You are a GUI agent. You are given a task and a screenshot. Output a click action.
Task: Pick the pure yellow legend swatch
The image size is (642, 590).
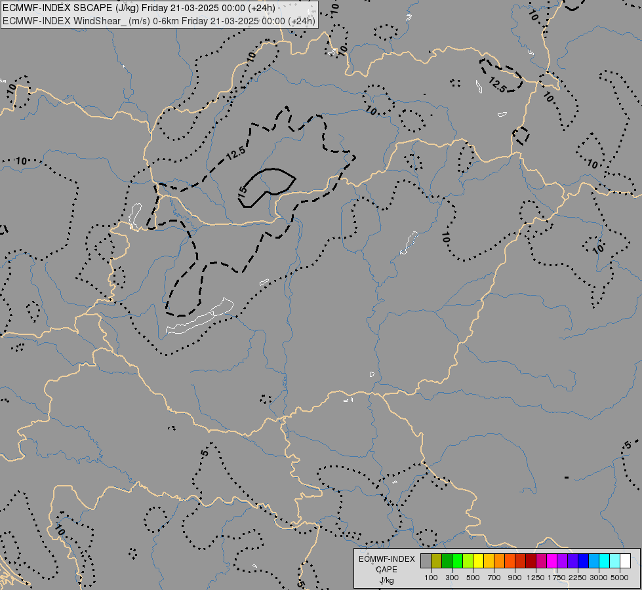point(478,560)
